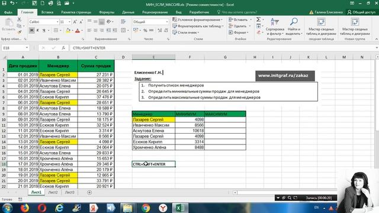Apply comma thousands separator format

[x=152, y=30]
